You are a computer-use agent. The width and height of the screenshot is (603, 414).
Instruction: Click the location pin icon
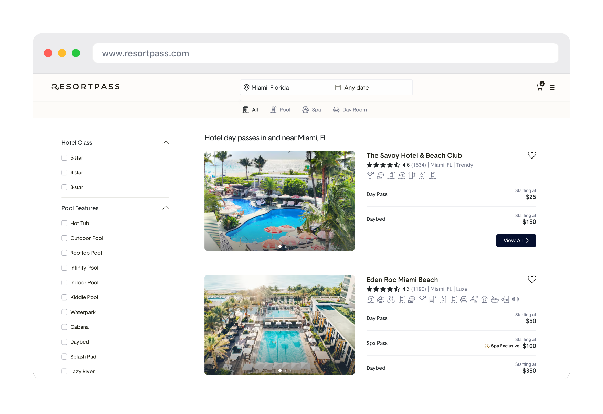246,88
